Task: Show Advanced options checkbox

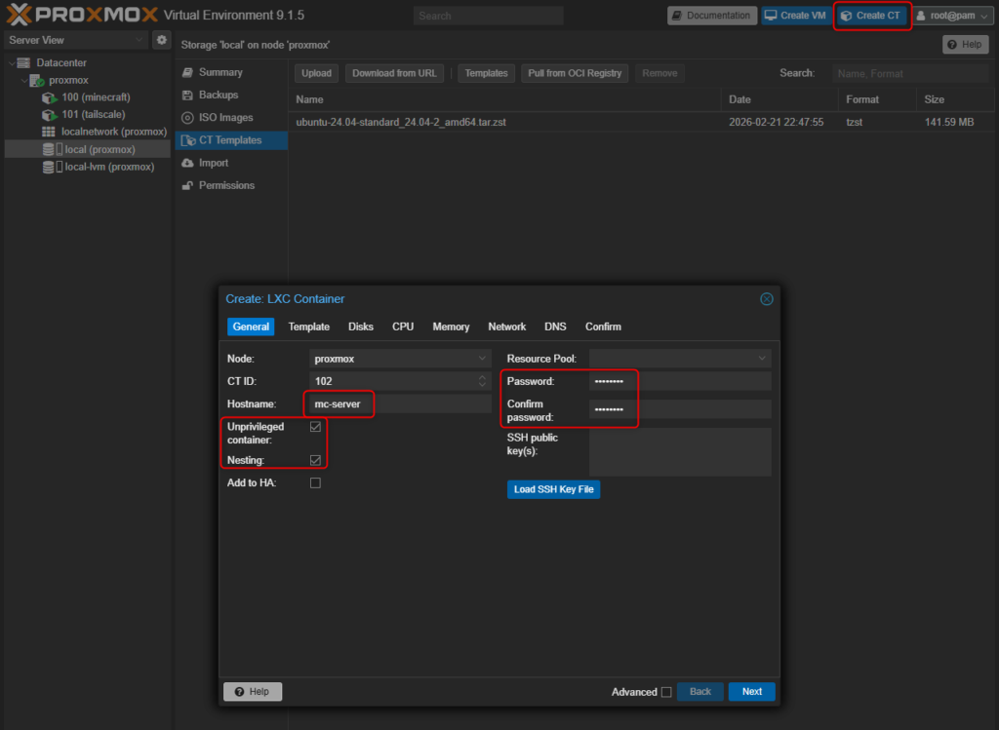Action: point(666,692)
